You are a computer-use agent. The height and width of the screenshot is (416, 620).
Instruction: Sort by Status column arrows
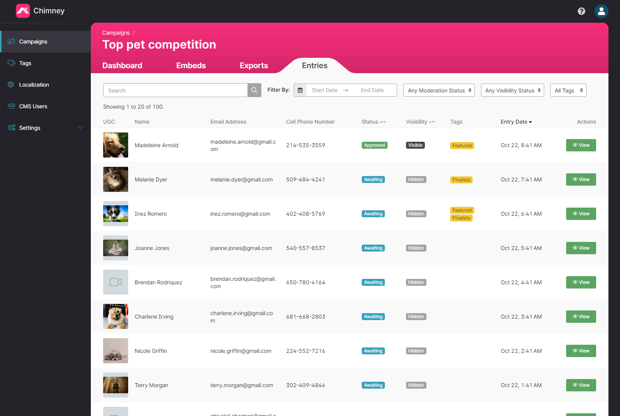(x=383, y=122)
